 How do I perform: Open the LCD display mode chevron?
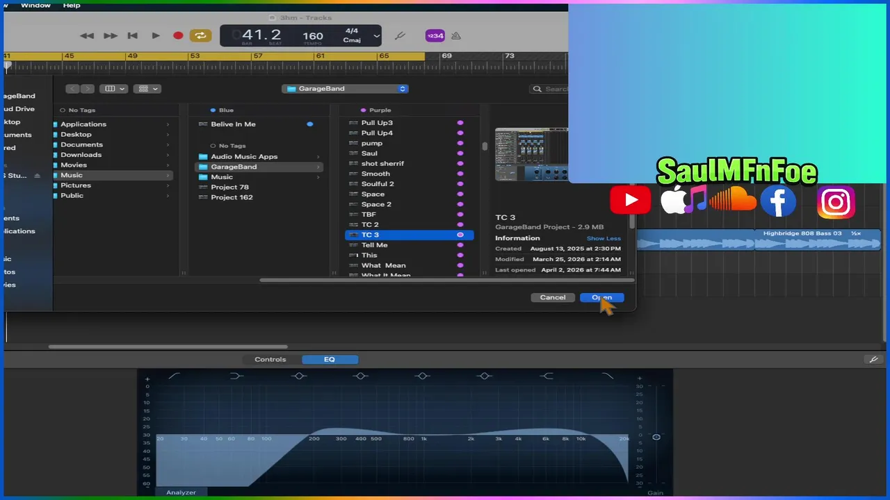[x=377, y=35]
